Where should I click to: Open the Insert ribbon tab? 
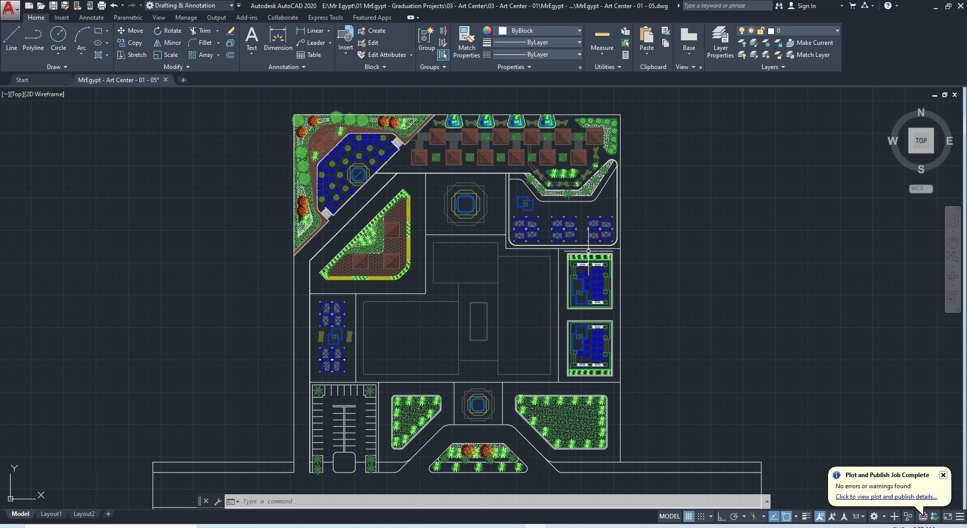[61, 18]
